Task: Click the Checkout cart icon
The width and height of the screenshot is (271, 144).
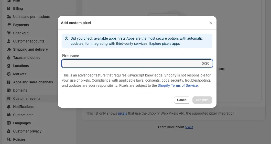Action: click(9, 33)
